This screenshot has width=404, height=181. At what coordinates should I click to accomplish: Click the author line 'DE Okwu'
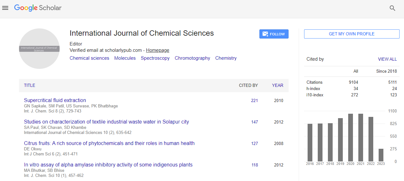pyautogui.click(x=33, y=149)
